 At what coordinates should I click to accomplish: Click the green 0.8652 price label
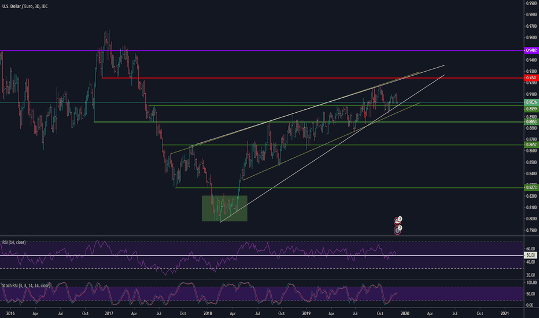pyautogui.click(x=531, y=145)
